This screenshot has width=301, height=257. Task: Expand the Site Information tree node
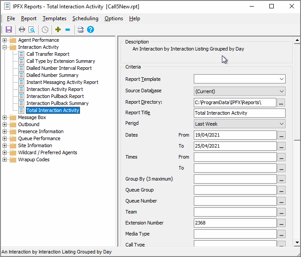pos(4,146)
